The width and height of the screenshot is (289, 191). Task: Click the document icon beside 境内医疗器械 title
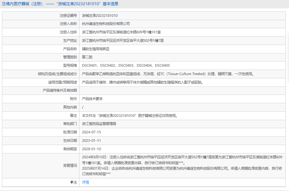pos(4,4)
